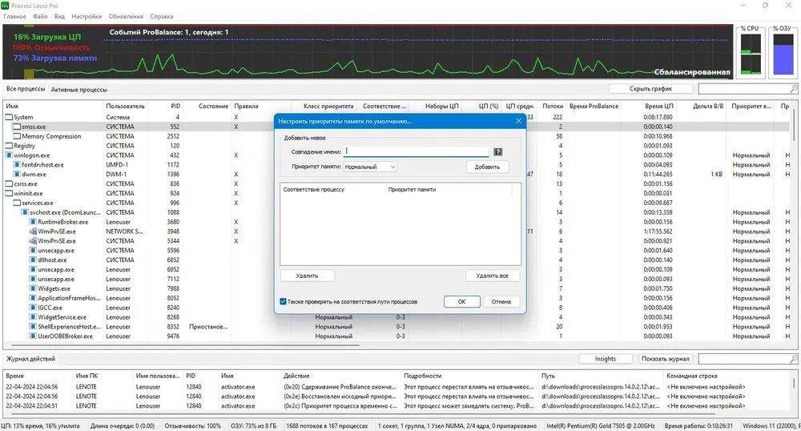Click the WmiPrvSE.exe icon in NETWORK S... row
This screenshot has width=801, height=431.
[33, 232]
